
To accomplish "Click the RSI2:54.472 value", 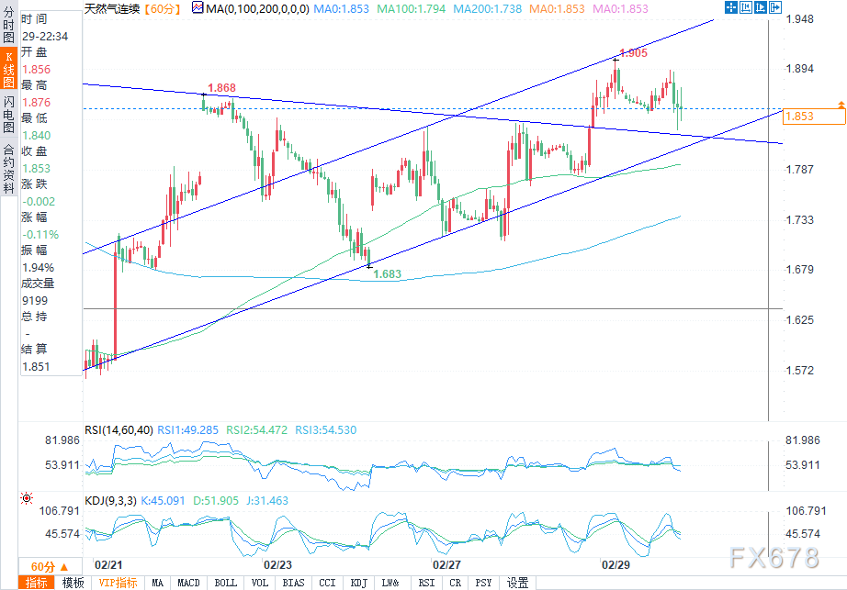I will pos(256,429).
